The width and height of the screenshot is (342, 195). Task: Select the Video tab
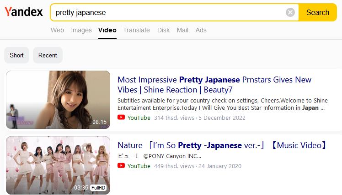pos(107,30)
